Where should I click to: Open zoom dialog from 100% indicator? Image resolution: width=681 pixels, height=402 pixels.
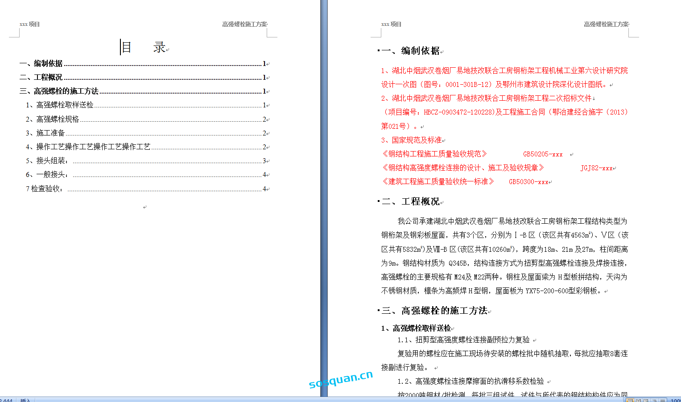[x=675, y=401]
